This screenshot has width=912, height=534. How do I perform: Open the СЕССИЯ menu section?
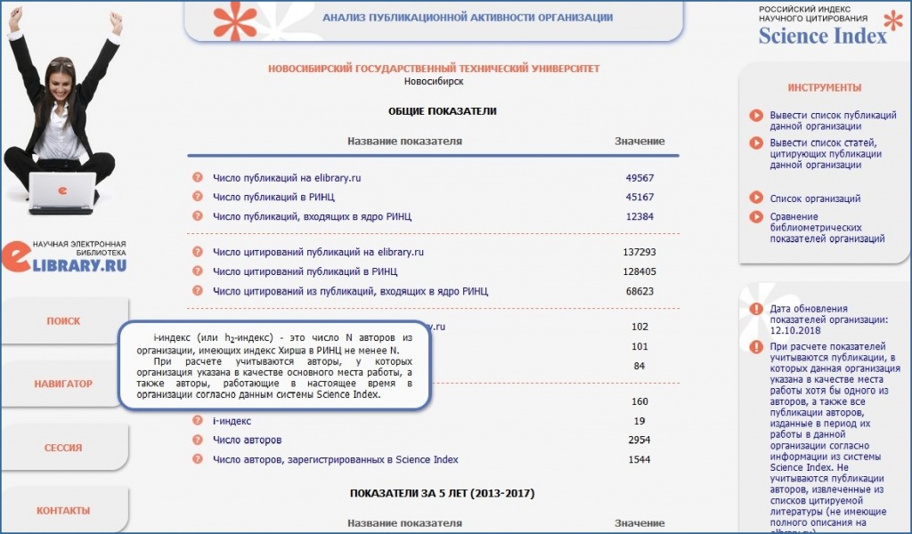tap(63, 448)
